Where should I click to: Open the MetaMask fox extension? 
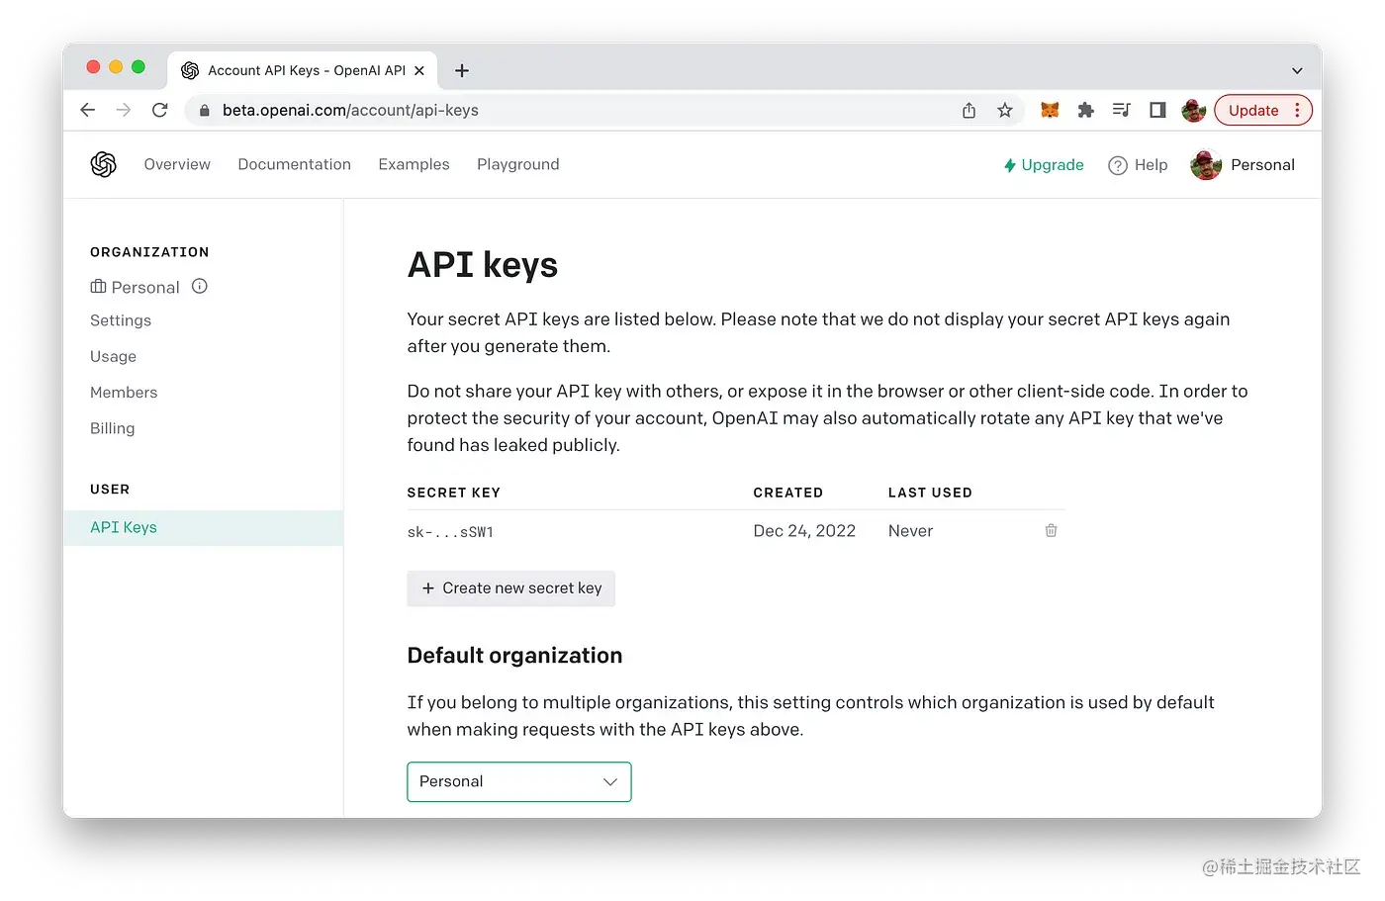tap(1050, 111)
